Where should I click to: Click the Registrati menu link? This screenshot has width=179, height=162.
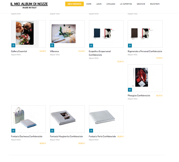click(x=155, y=4)
